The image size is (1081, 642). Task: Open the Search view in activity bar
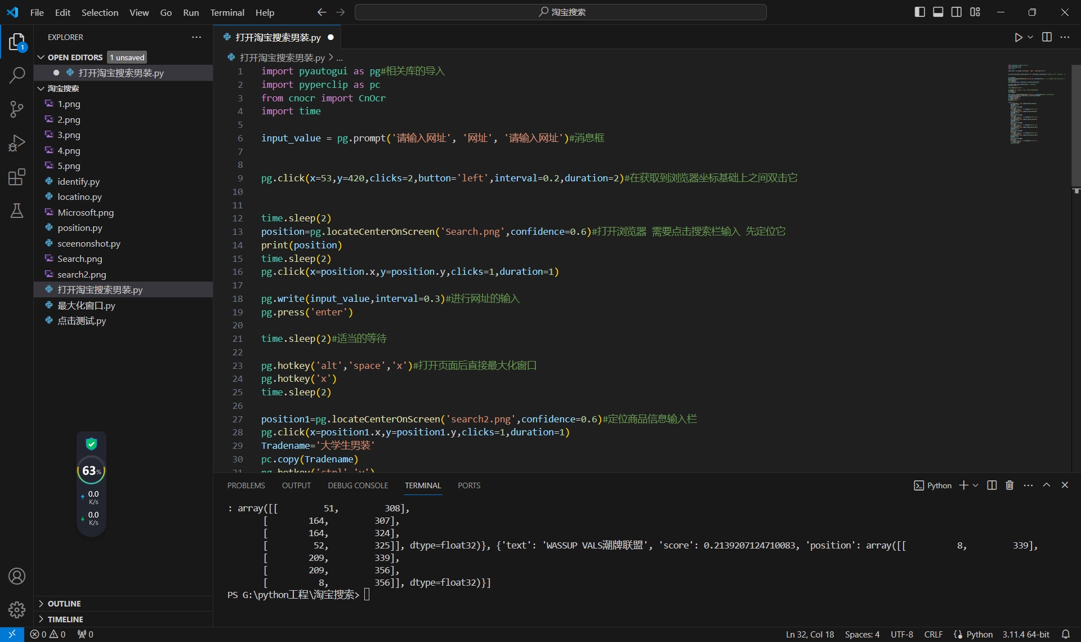(x=17, y=75)
